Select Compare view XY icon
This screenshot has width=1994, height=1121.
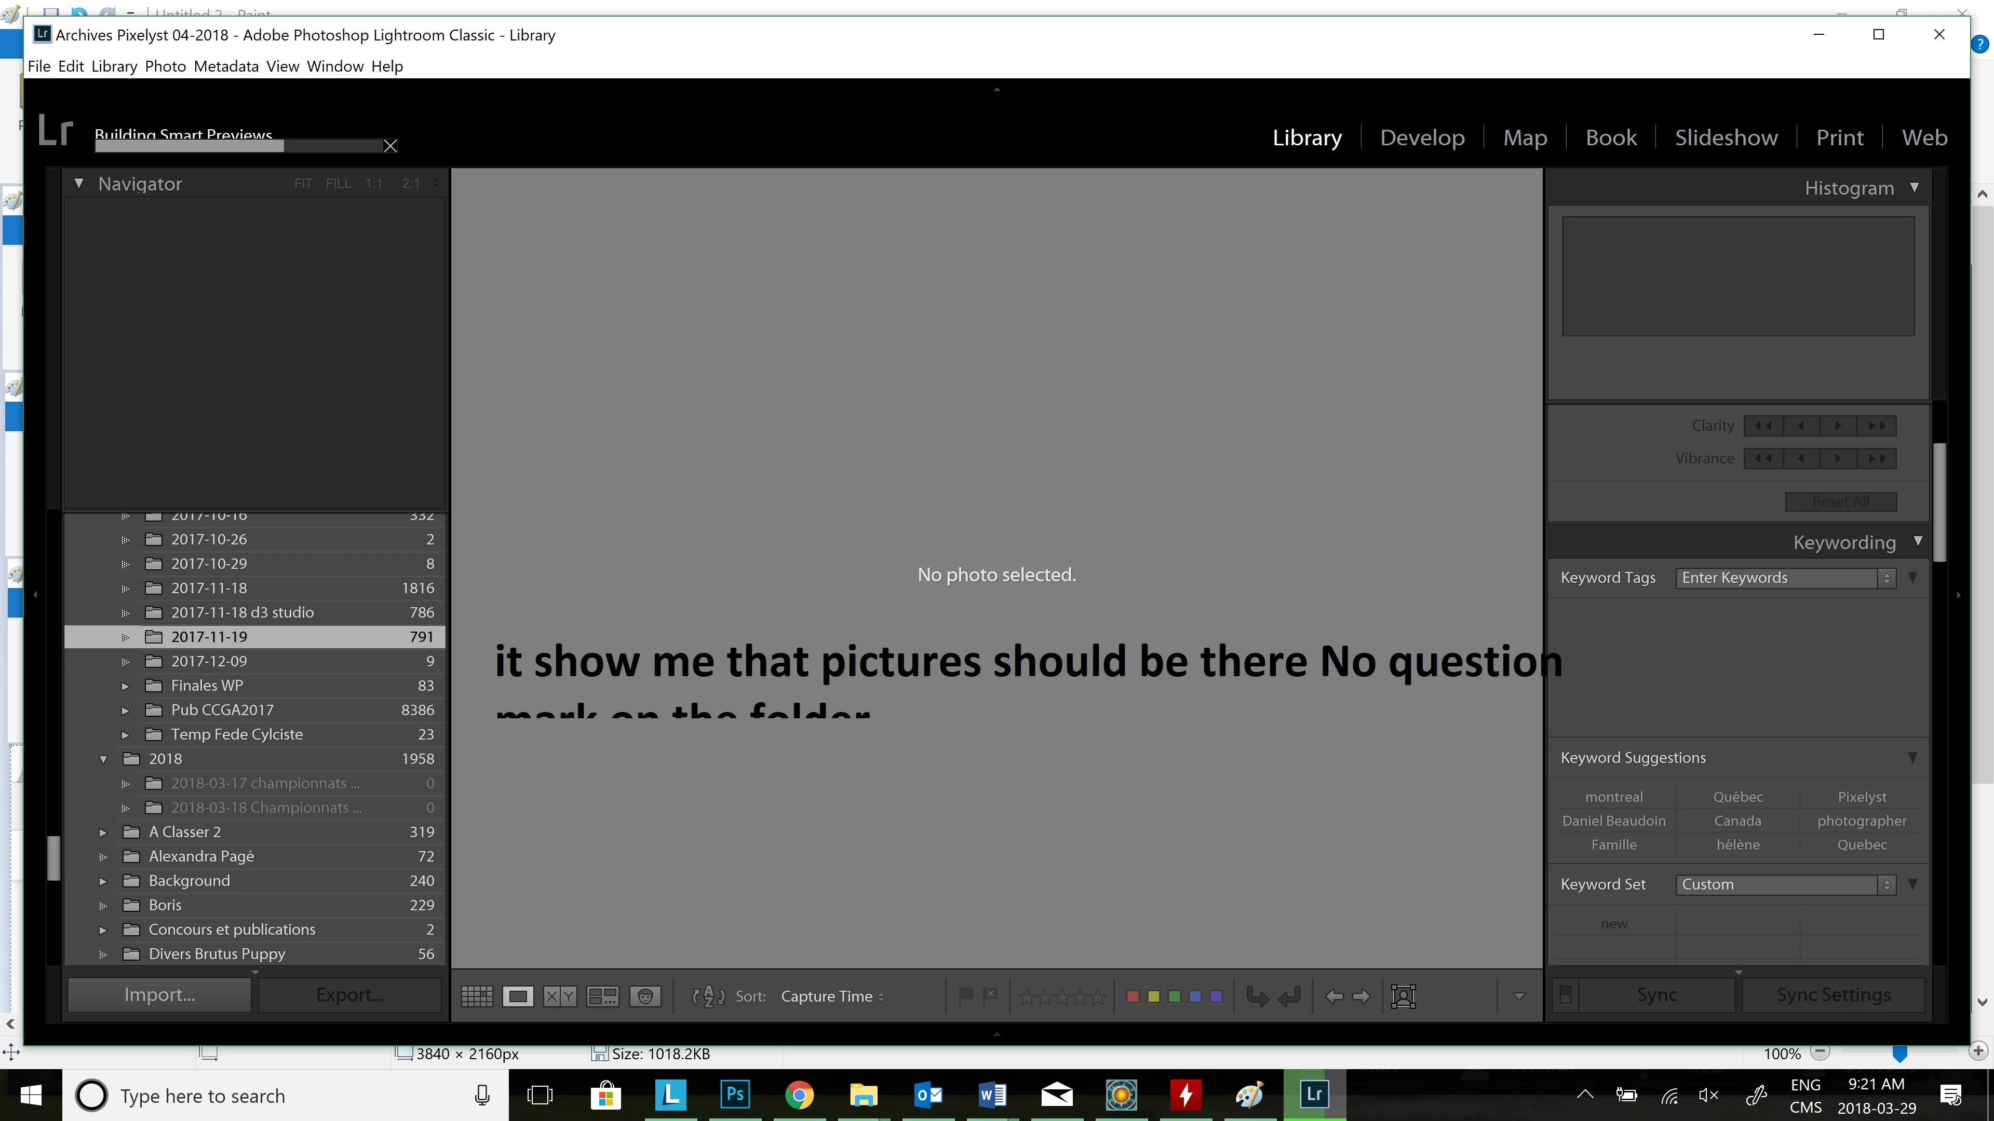[560, 996]
